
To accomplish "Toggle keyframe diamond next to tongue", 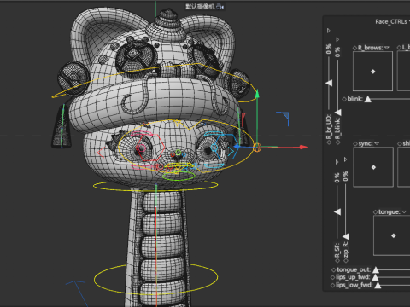I will click(x=375, y=212).
